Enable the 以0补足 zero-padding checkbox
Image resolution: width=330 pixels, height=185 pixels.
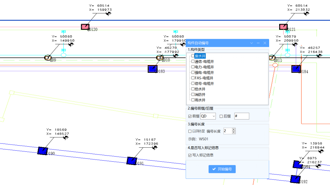pos(190,131)
